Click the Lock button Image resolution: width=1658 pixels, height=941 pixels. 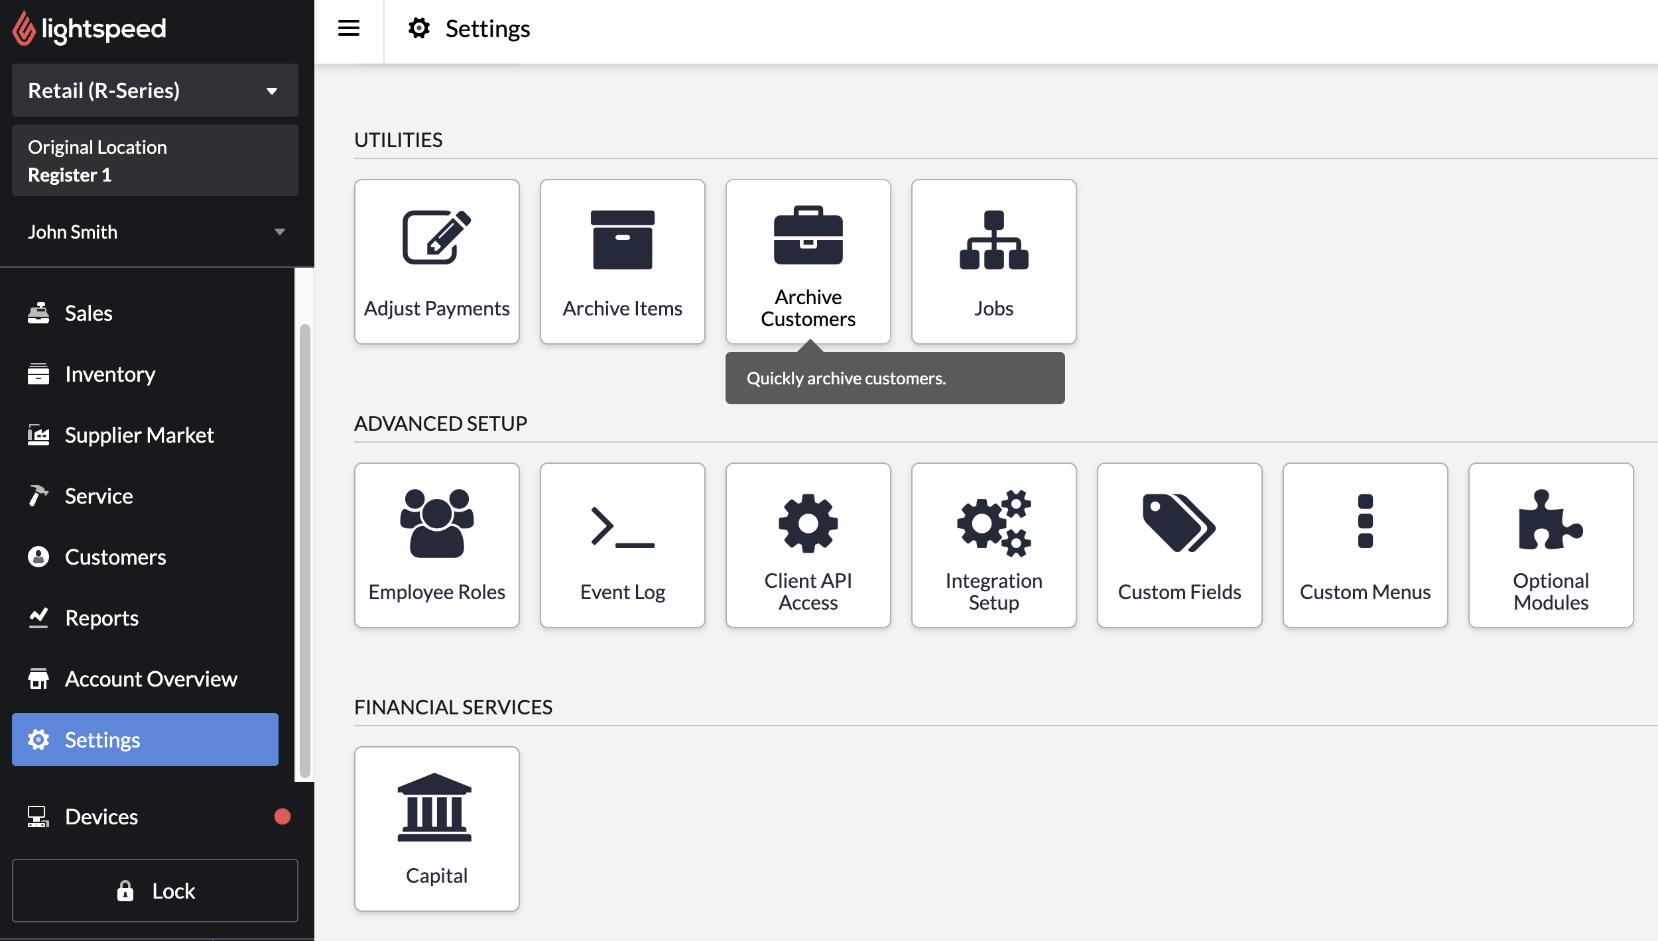click(x=155, y=891)
